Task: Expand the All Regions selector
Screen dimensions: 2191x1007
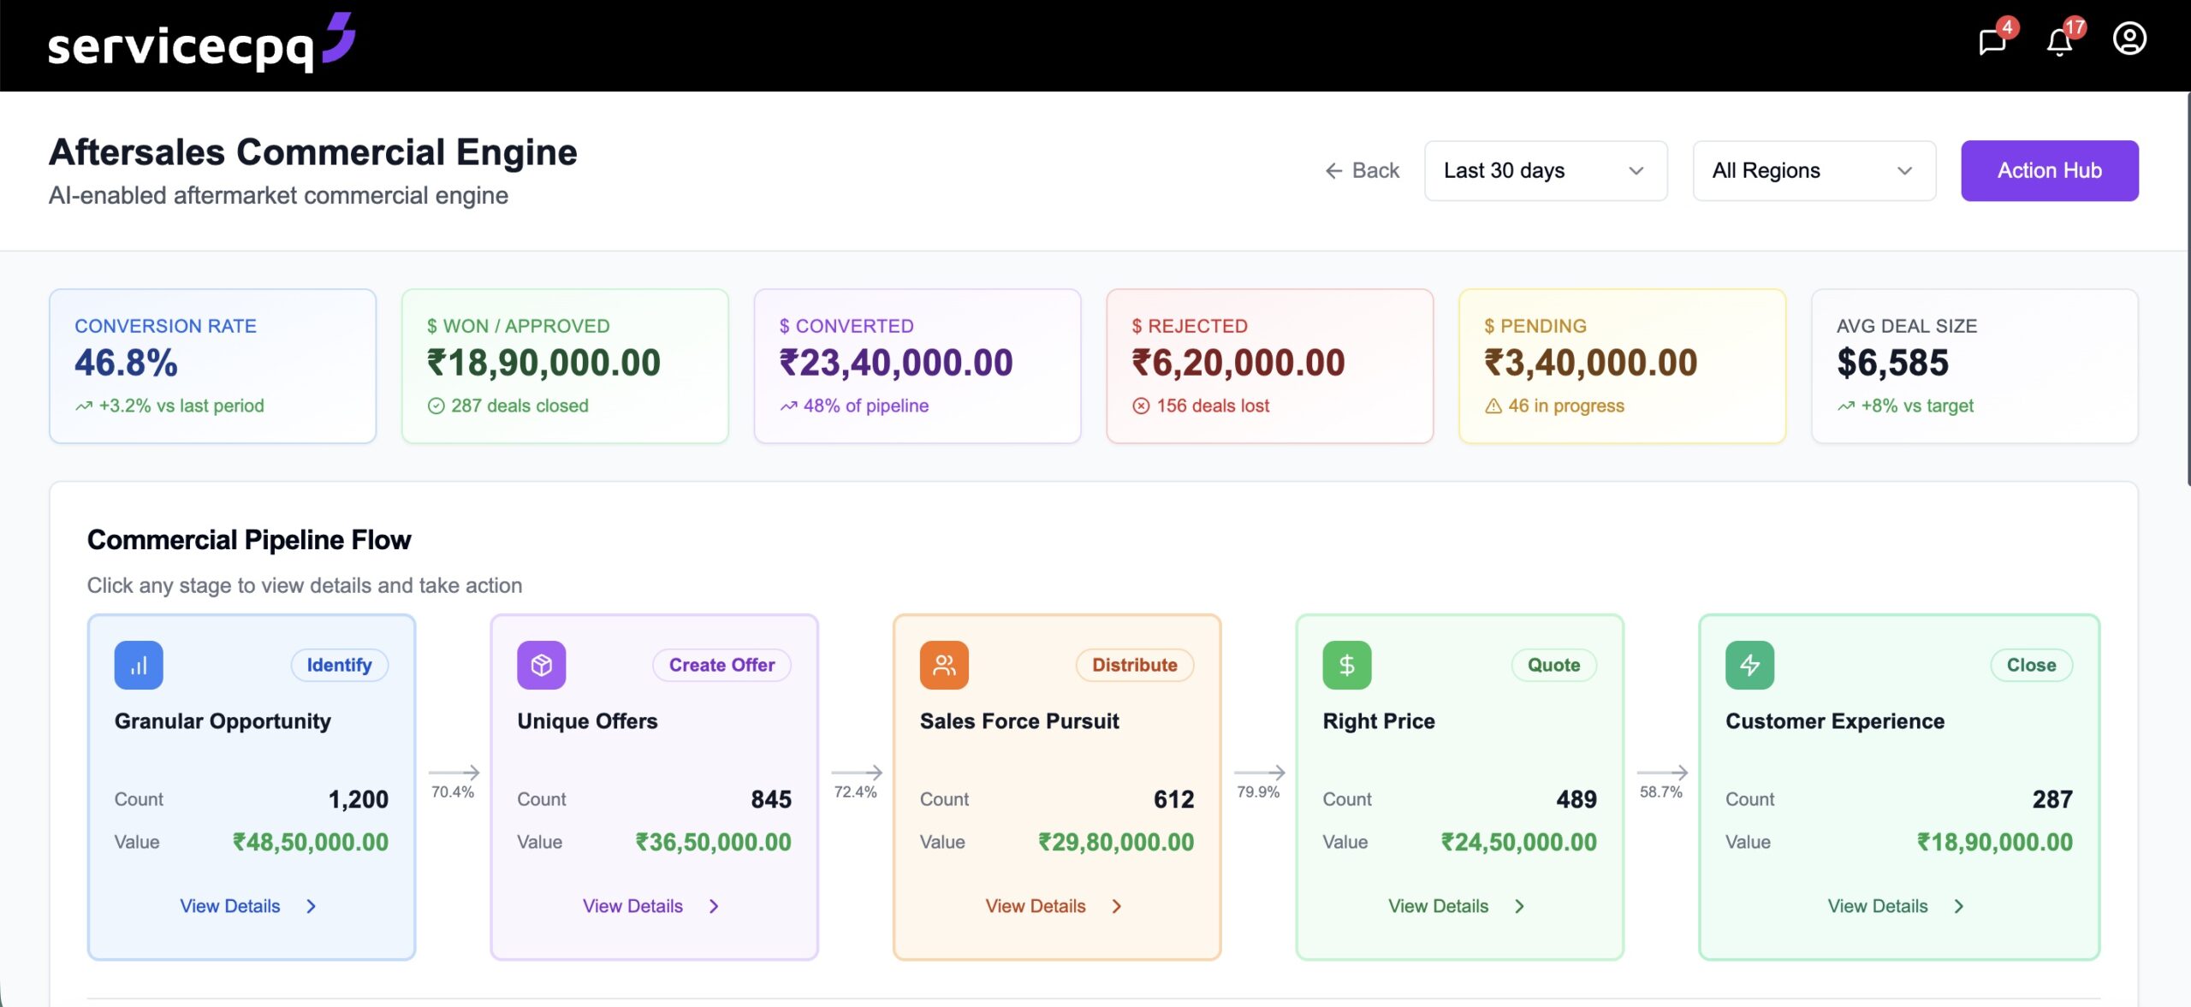Action: pos(1813,170)
